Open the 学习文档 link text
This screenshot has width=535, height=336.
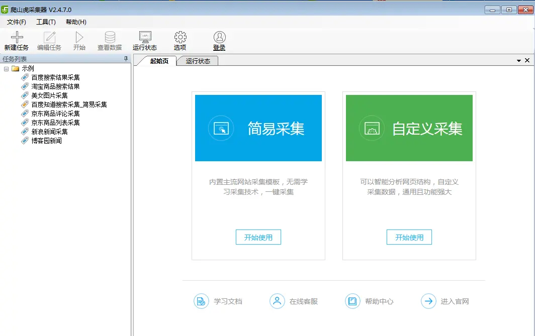click(x=228, y=301)
